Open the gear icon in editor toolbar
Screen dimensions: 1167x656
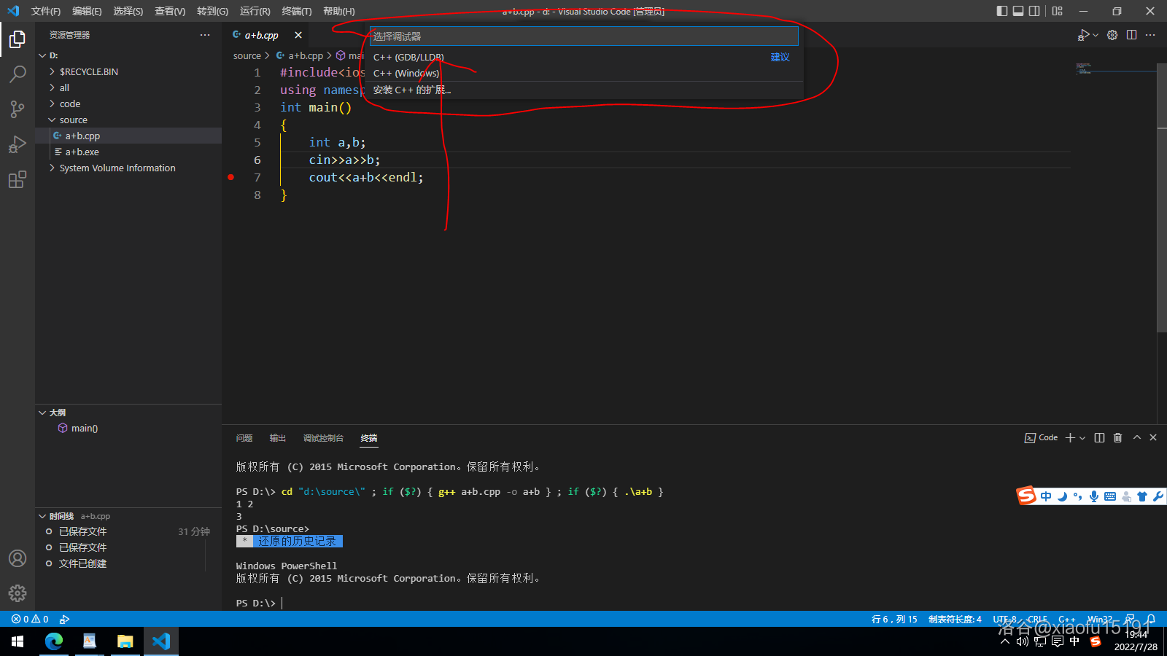(x=1112, y=35)
